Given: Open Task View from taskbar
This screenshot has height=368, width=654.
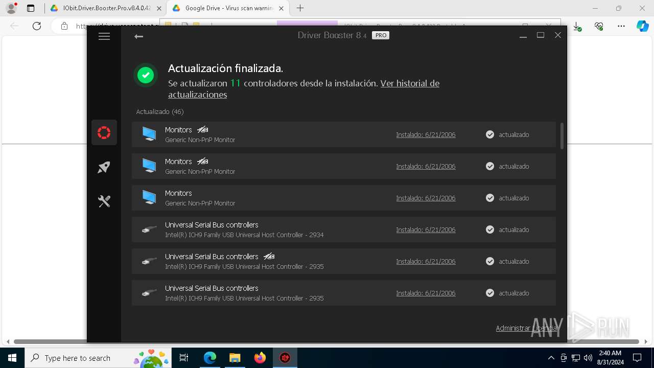Looking at the screenshot, I should (x=184, y=358).
